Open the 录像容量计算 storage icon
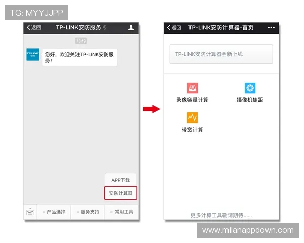Screen dimensions: 304x243 click(193, 88)
